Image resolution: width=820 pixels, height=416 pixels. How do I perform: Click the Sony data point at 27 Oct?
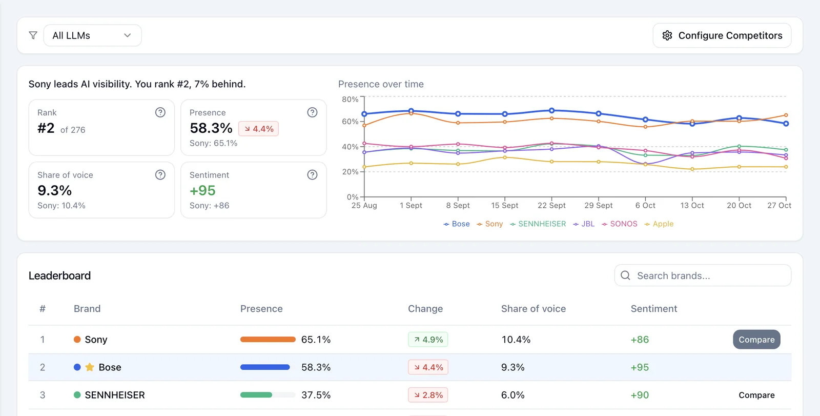pos(786,115)
